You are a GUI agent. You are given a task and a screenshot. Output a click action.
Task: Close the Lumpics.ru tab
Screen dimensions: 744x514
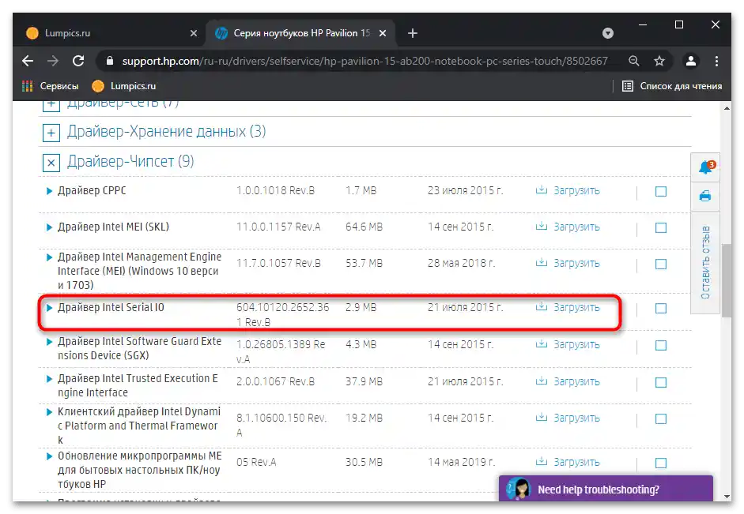point(194,33)
